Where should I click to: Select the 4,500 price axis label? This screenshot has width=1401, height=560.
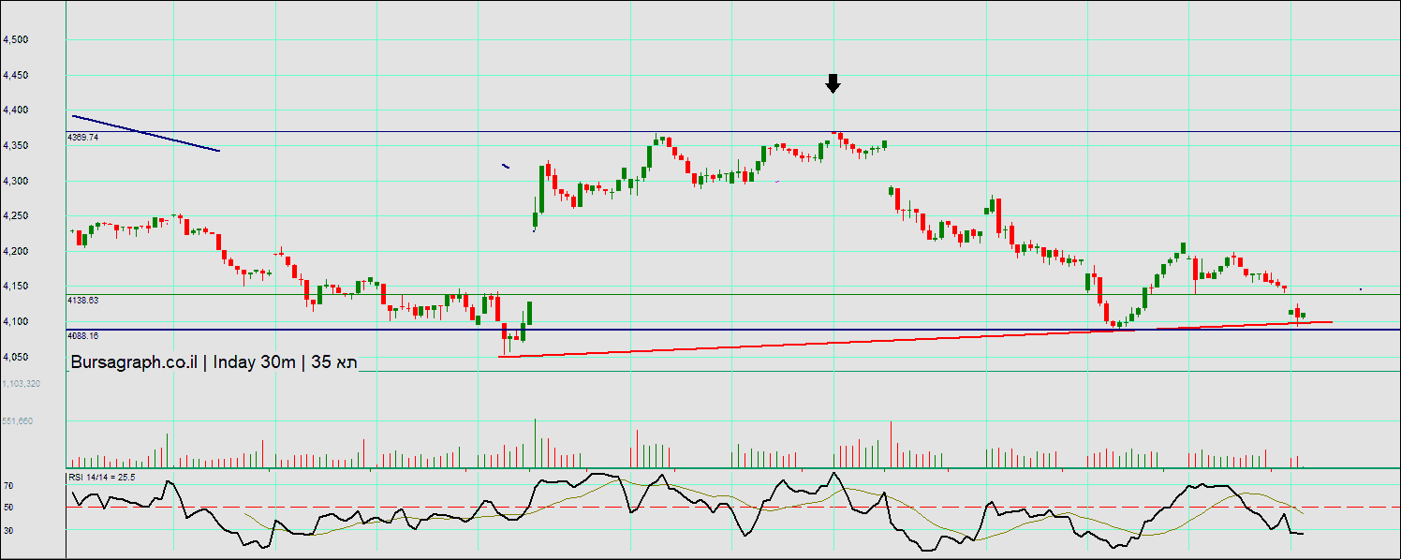15,40
